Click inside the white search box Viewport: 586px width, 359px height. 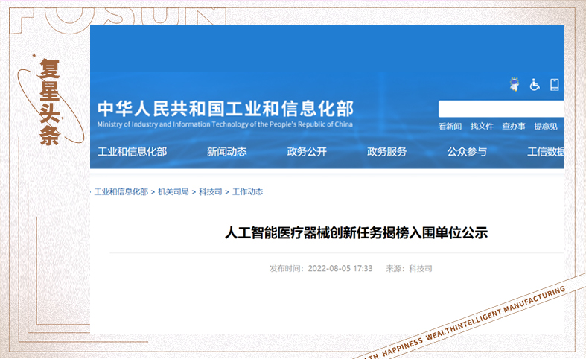(x=500, y=109)
